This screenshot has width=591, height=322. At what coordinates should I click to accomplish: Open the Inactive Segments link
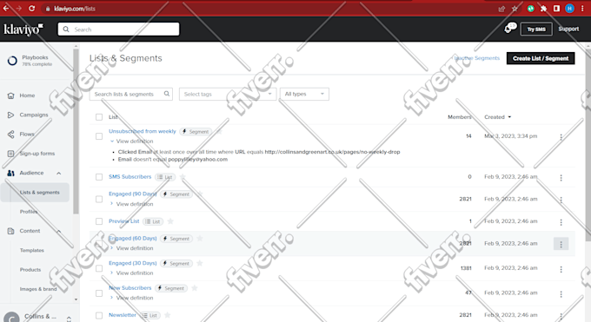coord(477,58)
